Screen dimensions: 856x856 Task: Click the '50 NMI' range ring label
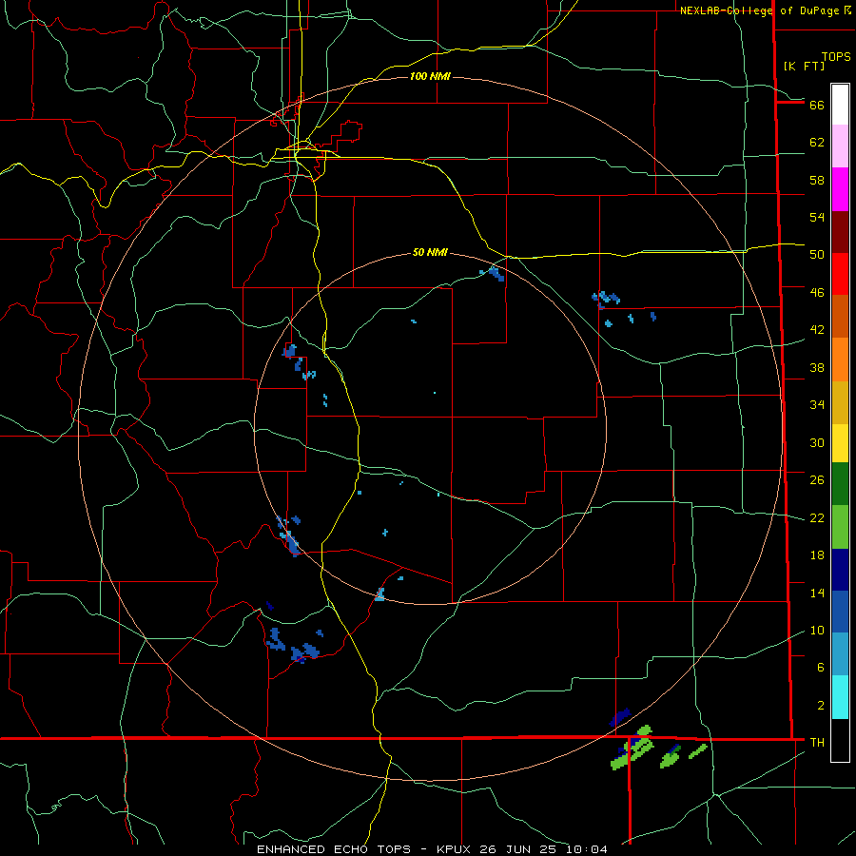[430, 252]
